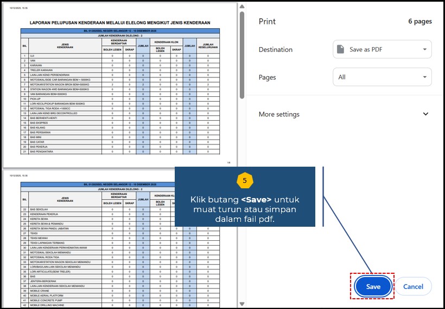Click the preview scrollbar down arrow
This screenshot has width=445, height=309.
coord(242,304)
